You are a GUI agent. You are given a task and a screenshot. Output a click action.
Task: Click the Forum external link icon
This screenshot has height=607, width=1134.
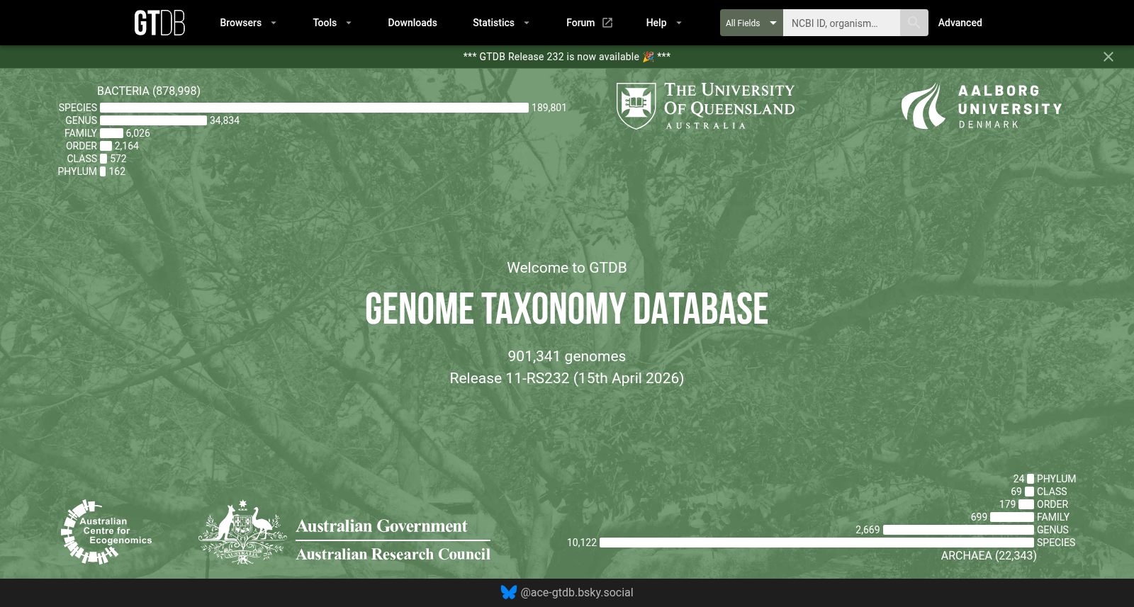click(607, 23)
